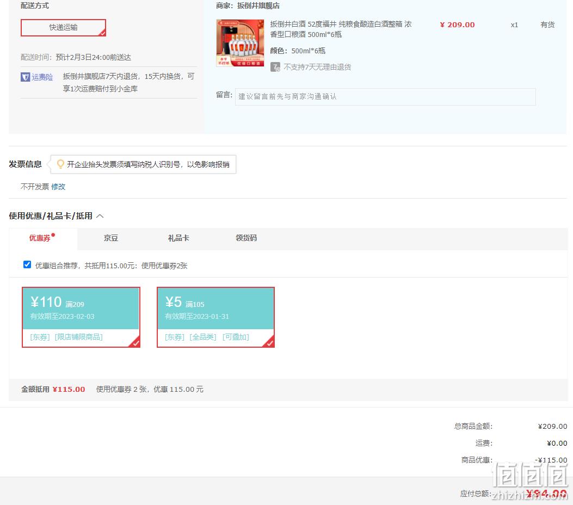Click 修改 to edit invoice settings
Screen dimensions: 573x505
pyautogui.click(x=58, y=187)
